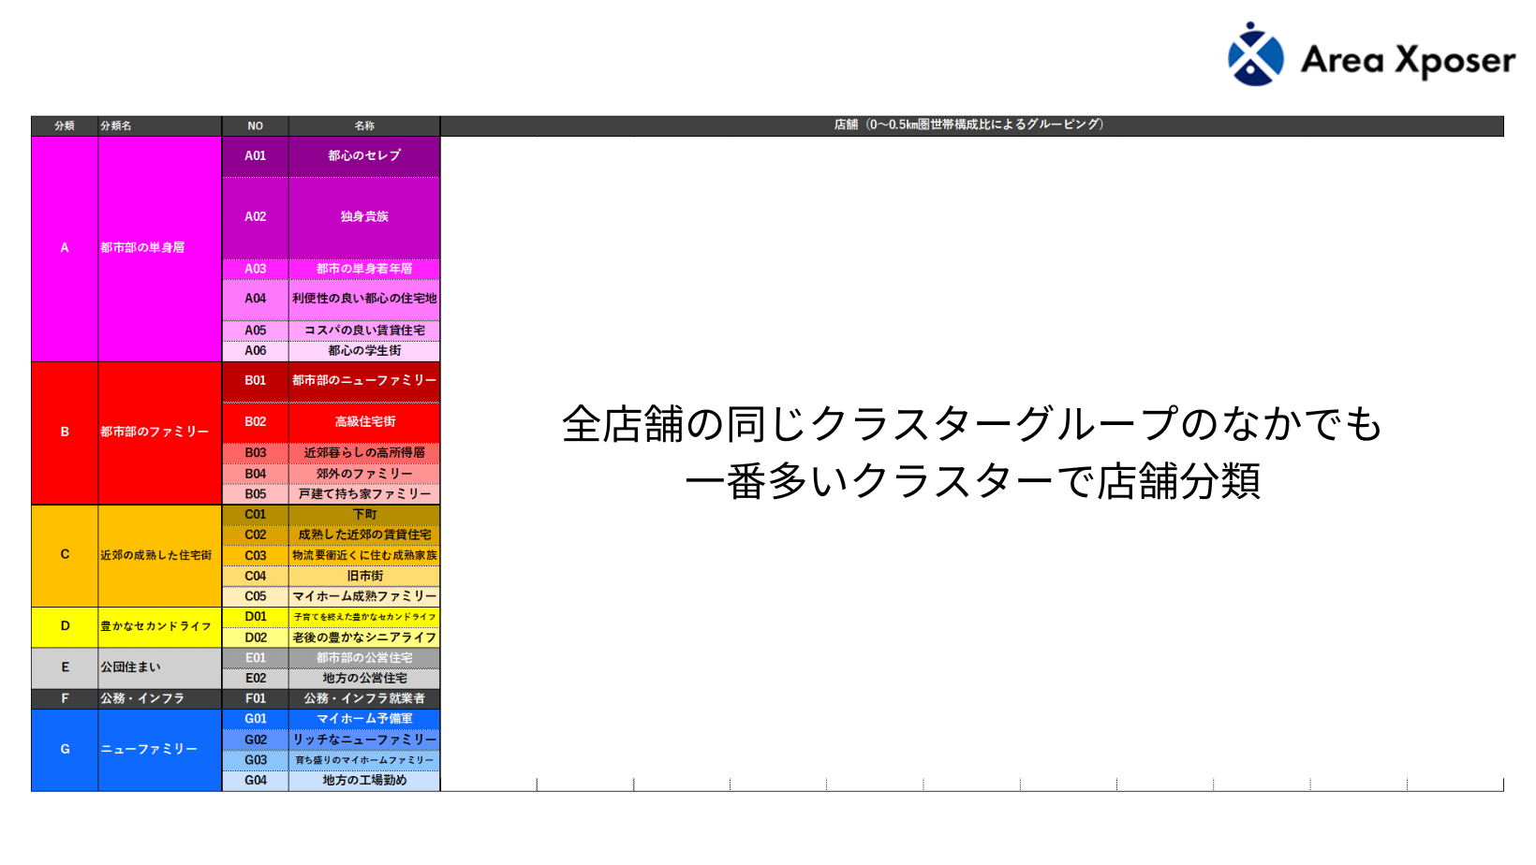1536x865 pixels.
Task: Select the B02 高級住宅街 cell
Action: [364, 422]
